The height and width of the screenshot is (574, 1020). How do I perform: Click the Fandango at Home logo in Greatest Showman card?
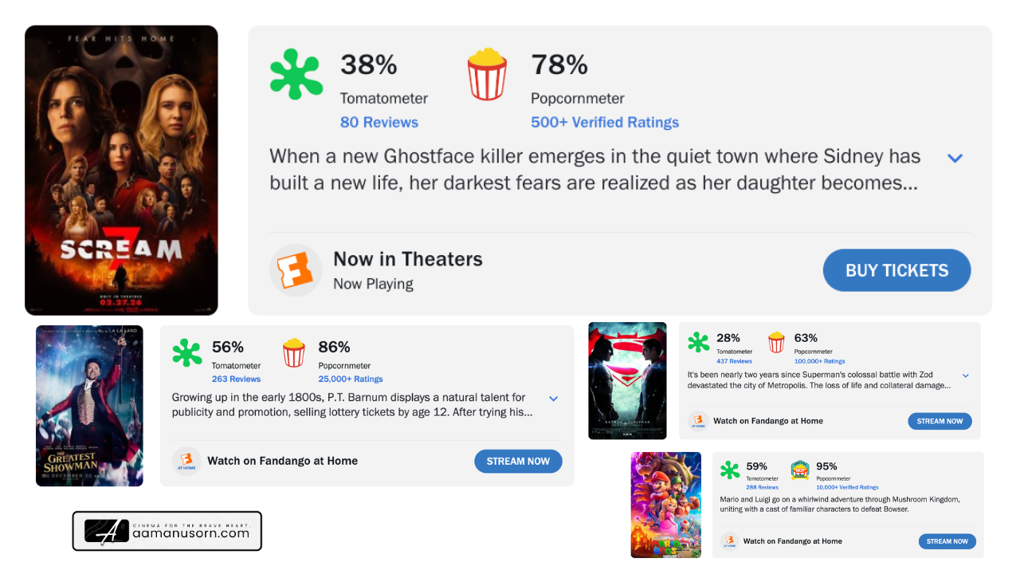186,461
